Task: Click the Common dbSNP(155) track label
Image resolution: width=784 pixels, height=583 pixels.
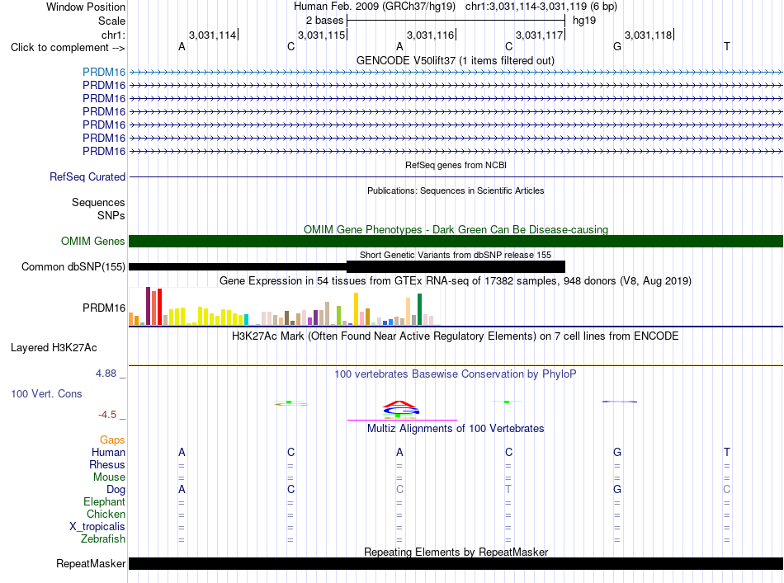Action: [x=73, y=267]
